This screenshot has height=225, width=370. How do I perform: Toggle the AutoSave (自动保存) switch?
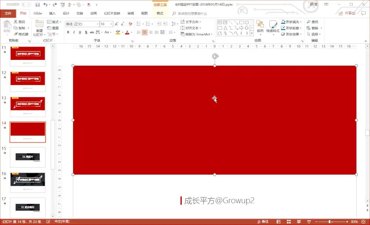(x=26, y=4)
